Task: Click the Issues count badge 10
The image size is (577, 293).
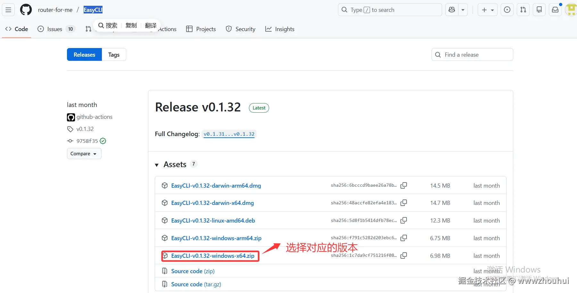Action: click(70, 29)
